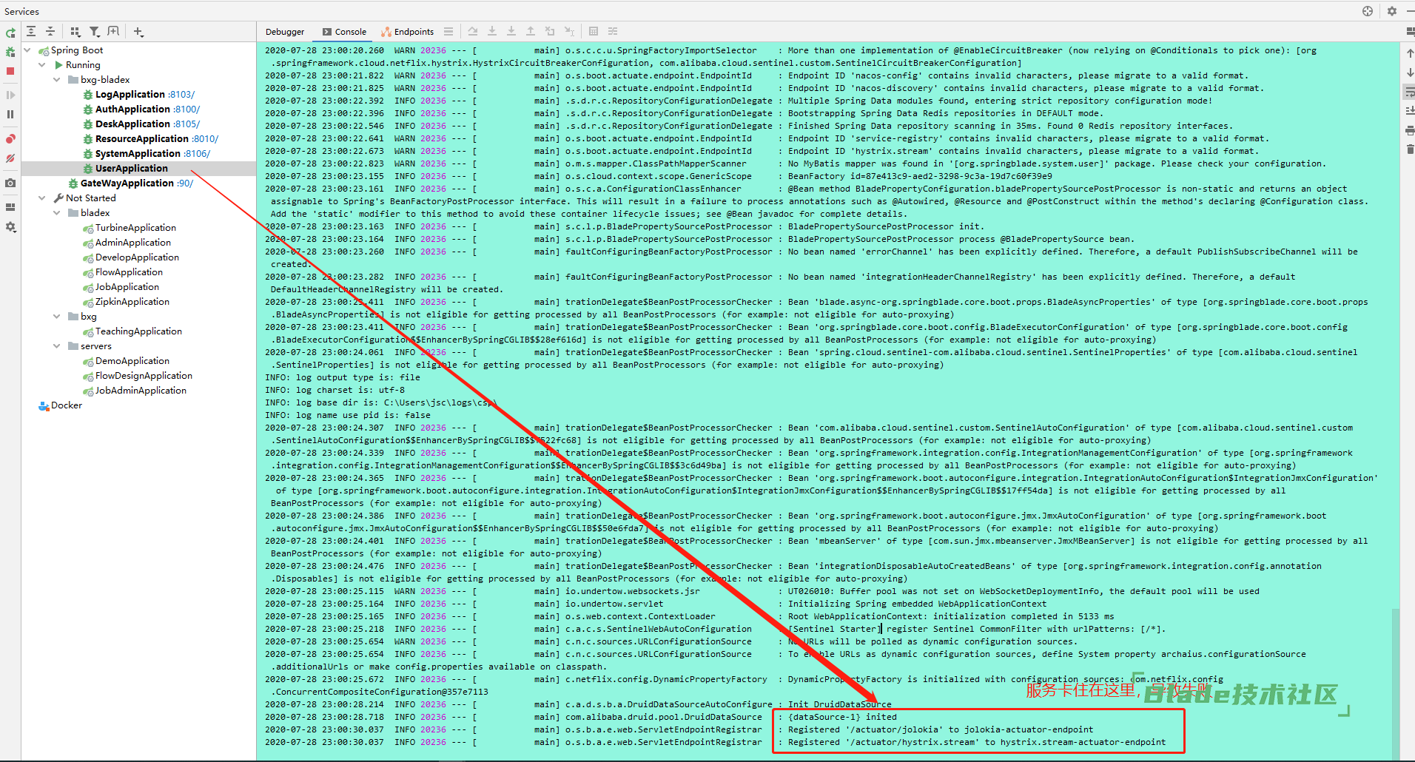Open View Breakpoints with the red circles icon
The height and width of the screenshot is (762, 1415).
tap(10, 139)
